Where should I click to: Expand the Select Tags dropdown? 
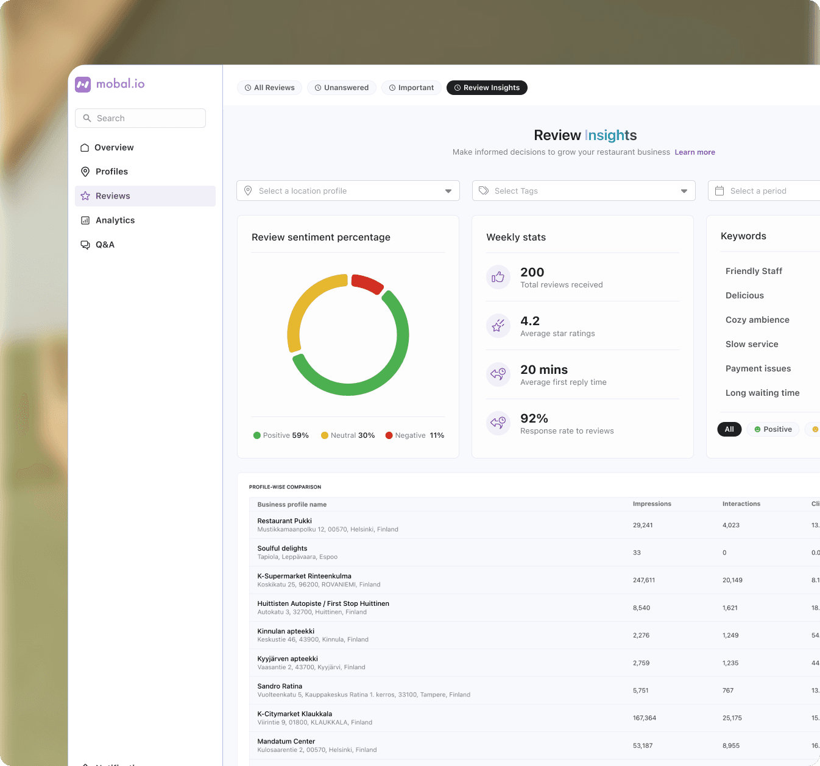click(x=584, y=191)
